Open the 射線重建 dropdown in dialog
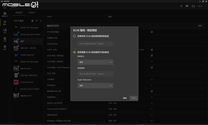The image size is (208, 125). pyautogui.click(x=95, y=74)
